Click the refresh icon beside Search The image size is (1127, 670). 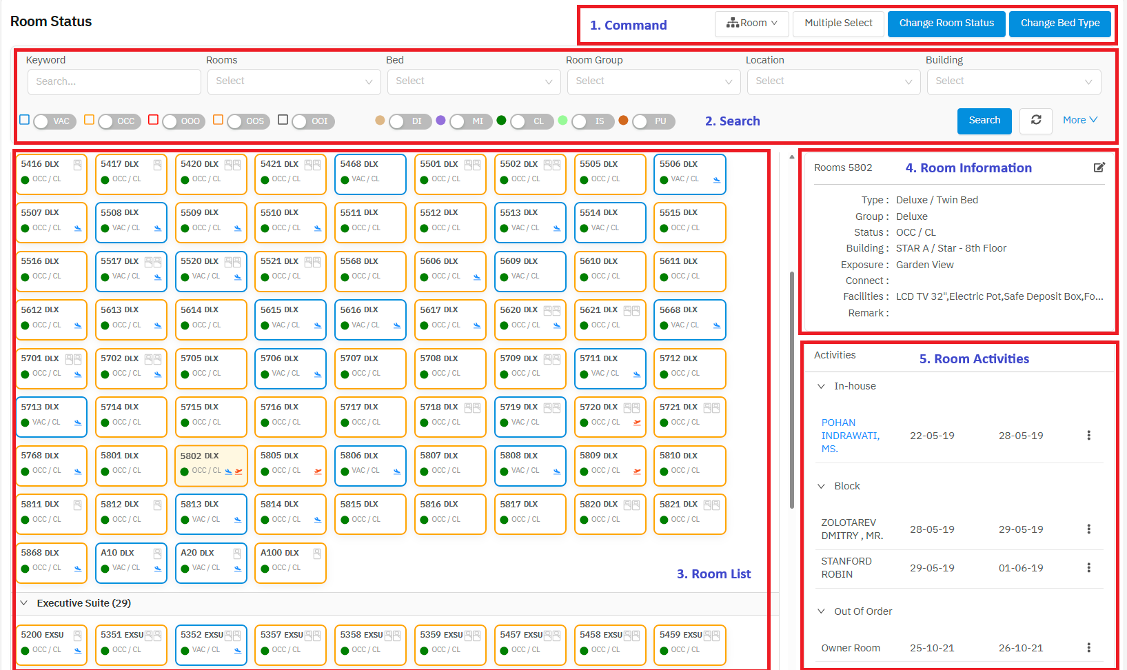(x=1035, y=120)
